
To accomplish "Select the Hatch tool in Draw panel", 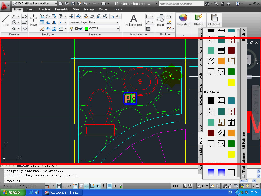I will [24, 29].
